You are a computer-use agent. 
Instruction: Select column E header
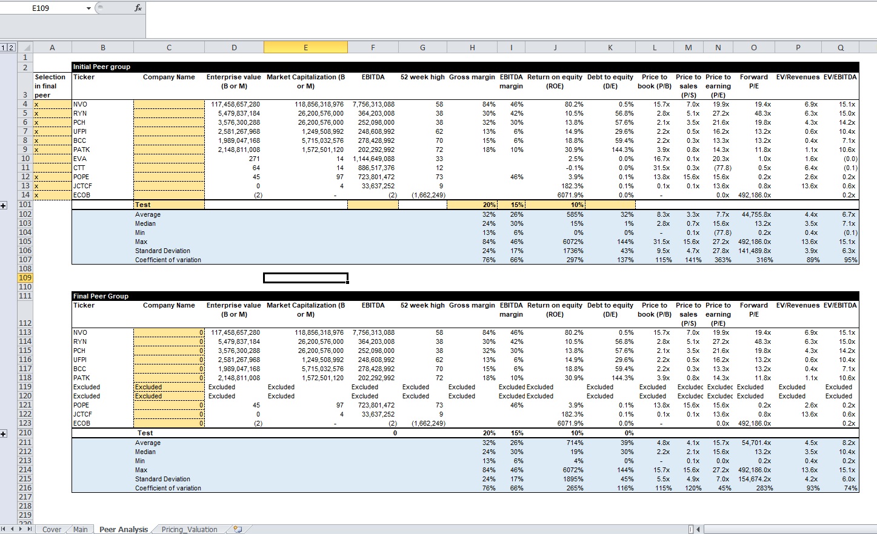(305, 47)
